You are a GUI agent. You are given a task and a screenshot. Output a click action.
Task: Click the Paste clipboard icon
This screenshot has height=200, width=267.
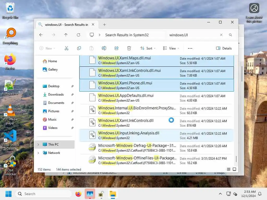[92, 48]
